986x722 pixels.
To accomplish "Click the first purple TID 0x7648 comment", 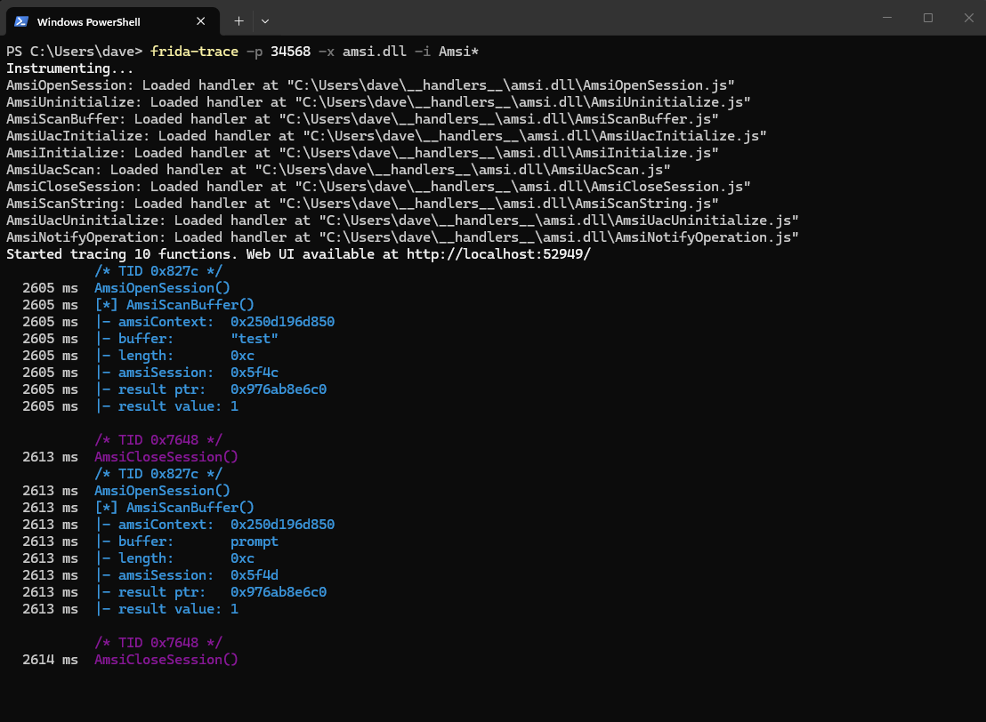I will 158,440.
